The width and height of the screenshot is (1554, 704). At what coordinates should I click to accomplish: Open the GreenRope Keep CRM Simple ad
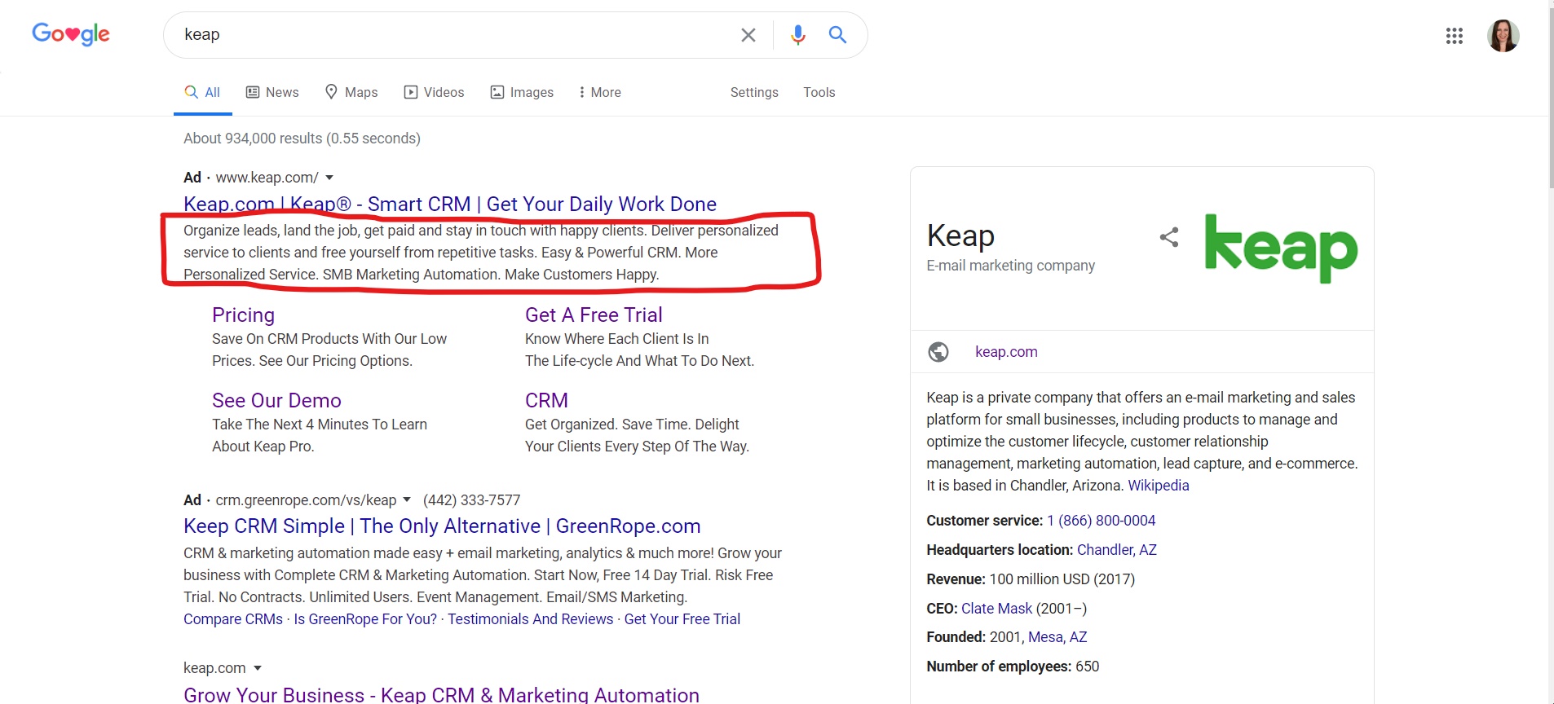point(442,526)
